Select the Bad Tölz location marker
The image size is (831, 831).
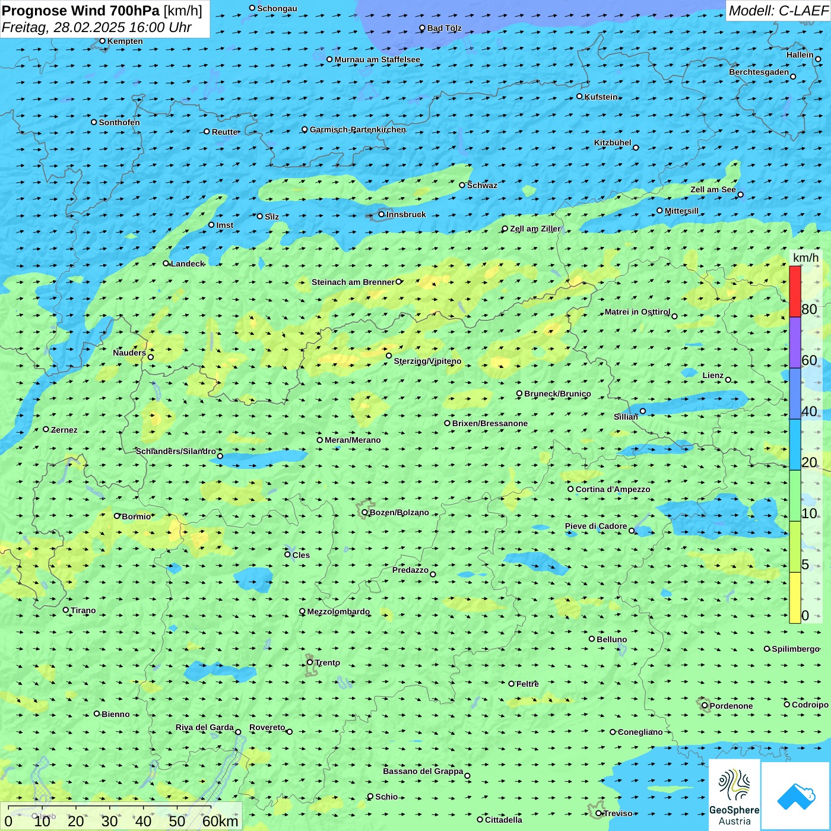[x=423, y=28]
